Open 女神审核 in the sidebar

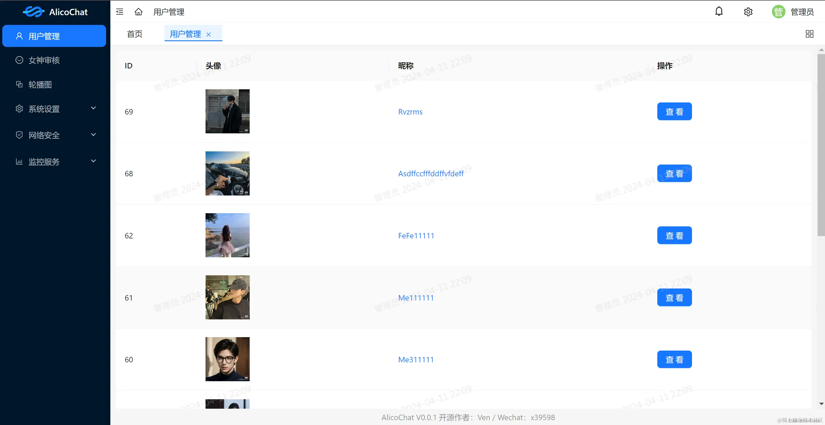coord(44,60)
